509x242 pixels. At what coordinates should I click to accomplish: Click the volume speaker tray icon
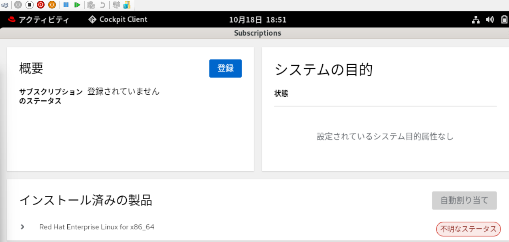coord(490,19)
